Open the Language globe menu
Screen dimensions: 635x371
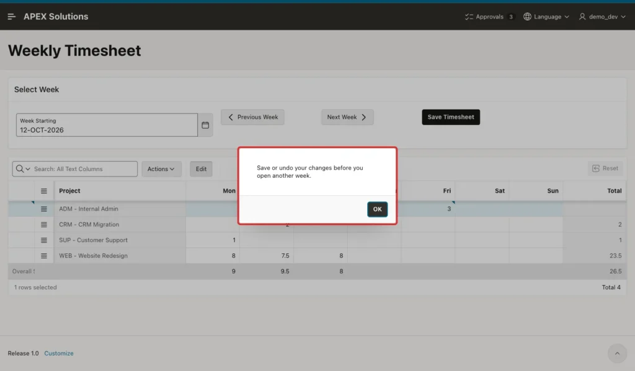point(546,17)
